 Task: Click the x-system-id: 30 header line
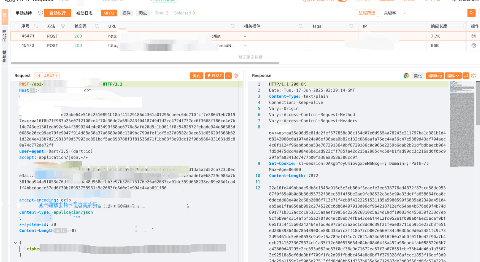click(x=38, y=224)
